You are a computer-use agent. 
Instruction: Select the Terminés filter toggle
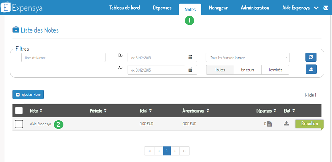click(x=275, y=70)
